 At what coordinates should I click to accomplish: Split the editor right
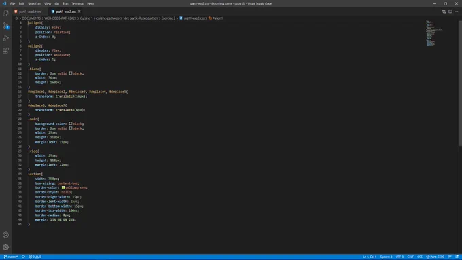tap(450, 12)
